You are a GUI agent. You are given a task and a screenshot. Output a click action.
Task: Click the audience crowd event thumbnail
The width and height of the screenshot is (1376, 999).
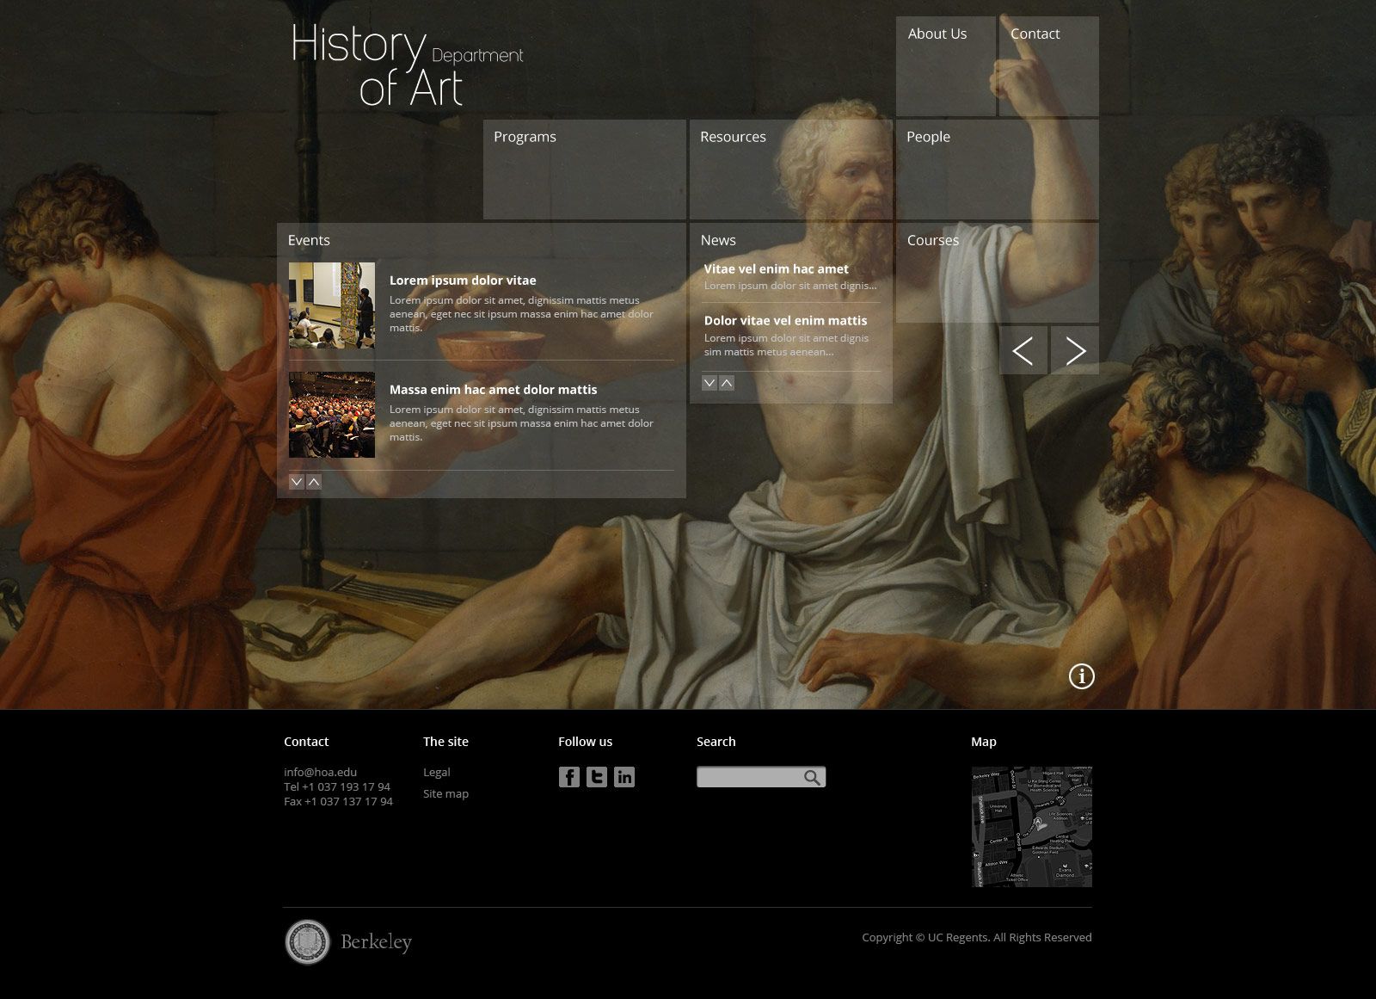click(332, 415)
